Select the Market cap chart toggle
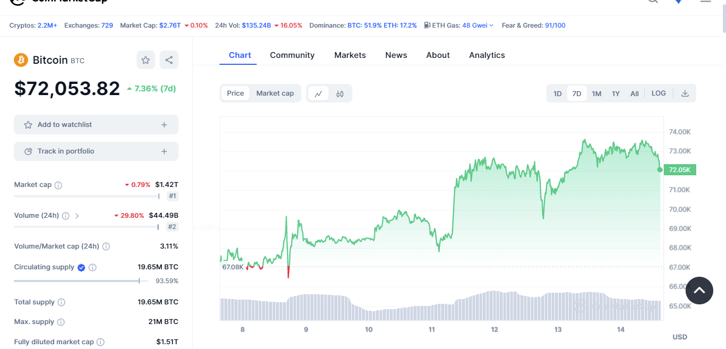 275,93
